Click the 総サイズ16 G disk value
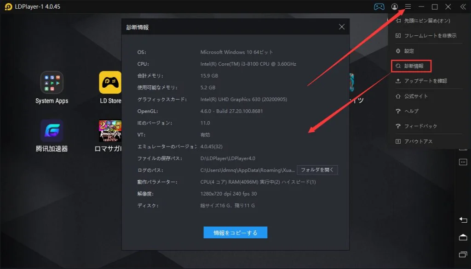471x269 pixels. click(227, 206)
